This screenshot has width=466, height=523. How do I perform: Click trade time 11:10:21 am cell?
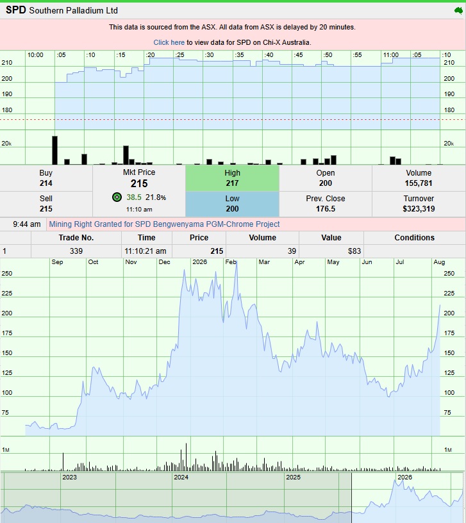pyautogui.click(x=146, y=251)
